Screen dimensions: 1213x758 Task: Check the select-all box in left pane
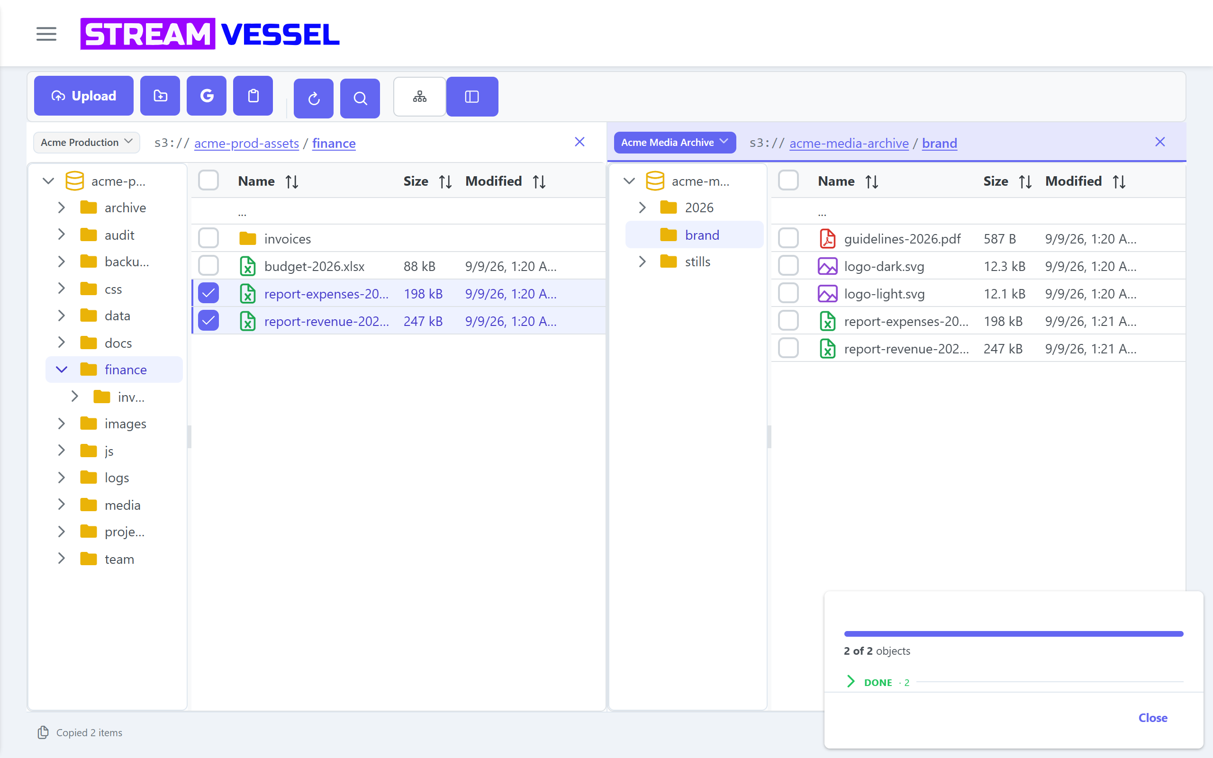click(208, 180)
